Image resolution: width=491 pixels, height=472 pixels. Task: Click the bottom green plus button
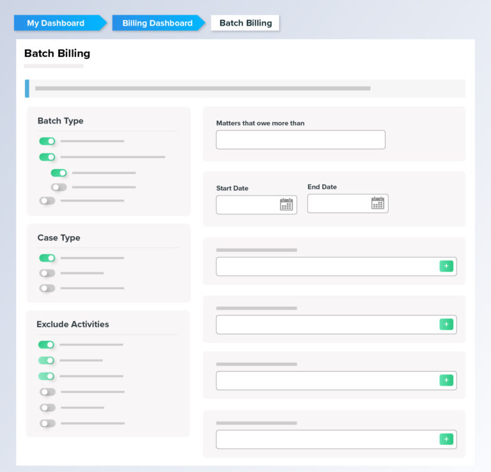point(446,439)
